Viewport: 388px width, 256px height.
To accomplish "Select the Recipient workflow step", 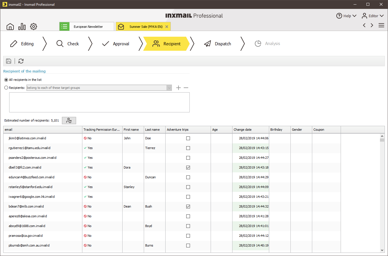I will 166,44.
